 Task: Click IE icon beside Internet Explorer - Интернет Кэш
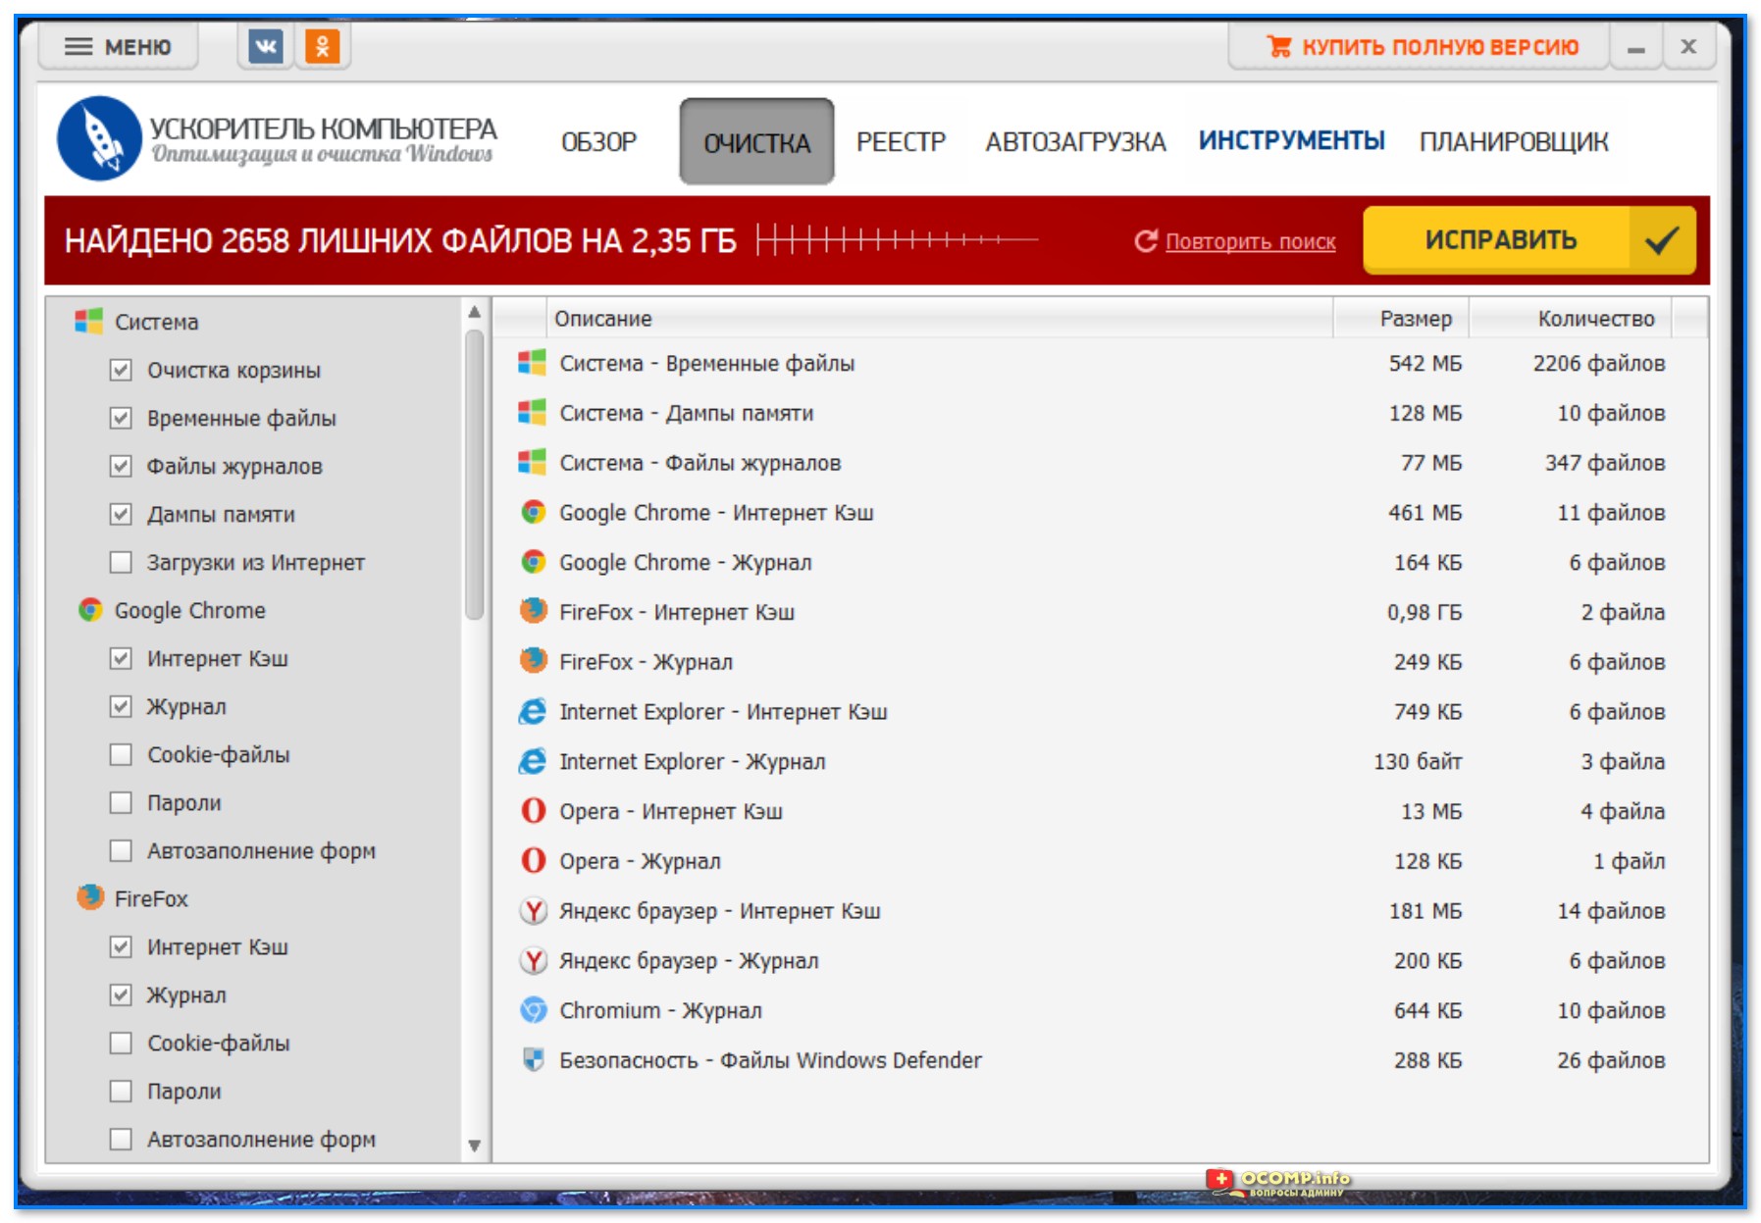tap(533, 711)
